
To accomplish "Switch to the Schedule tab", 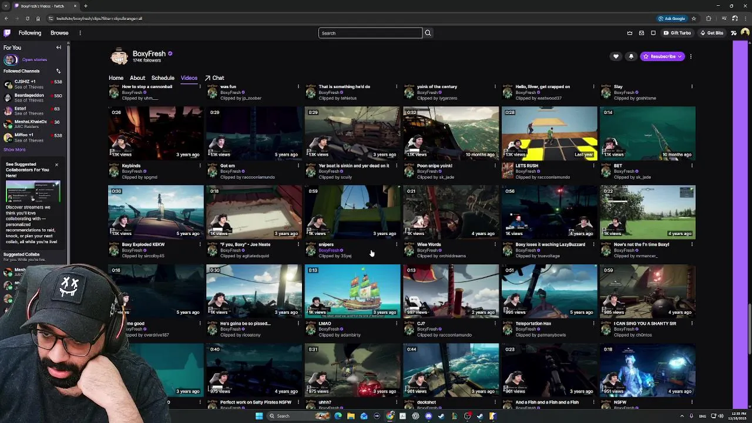I will (163, 78).
